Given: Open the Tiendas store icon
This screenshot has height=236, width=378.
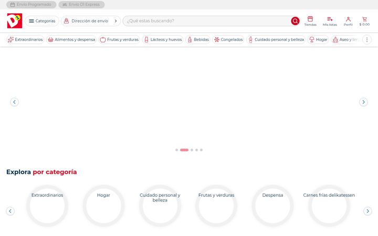Looking at the screenshot, I should point(310,19).
